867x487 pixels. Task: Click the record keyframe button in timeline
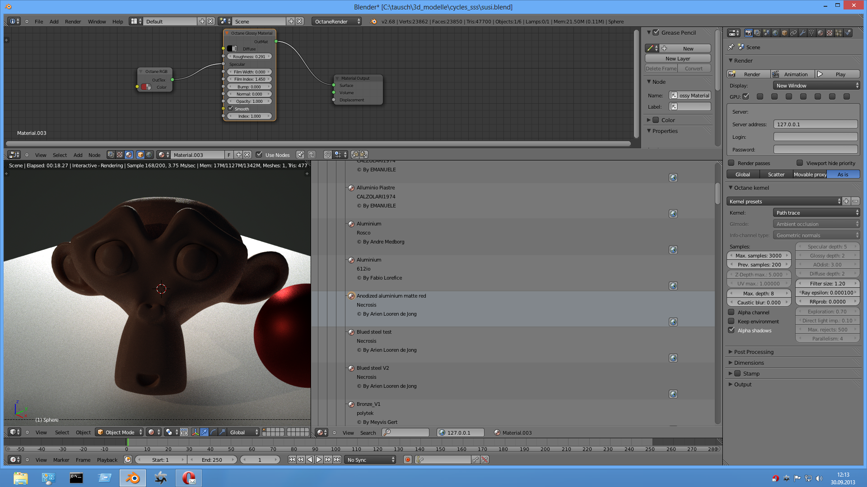[x=408, y=459]
